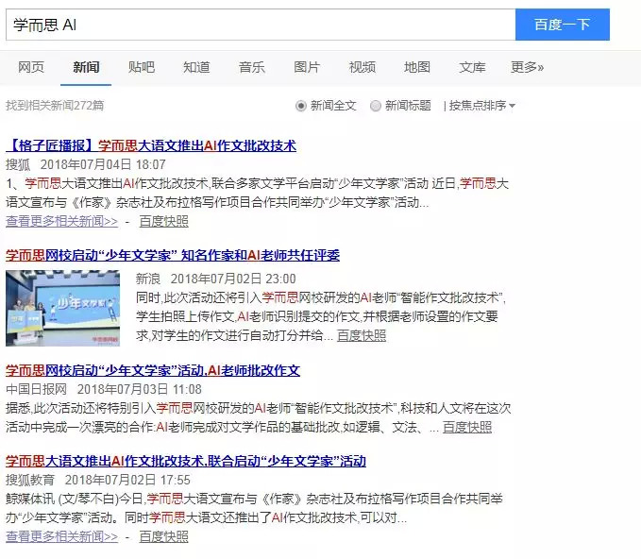Open 百度快照 for the 新浪 result
The image size is (641, 559).
[x=362, y=335]
